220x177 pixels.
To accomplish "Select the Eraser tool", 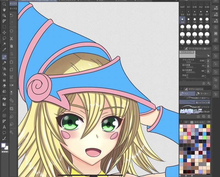I will point(4,85).
